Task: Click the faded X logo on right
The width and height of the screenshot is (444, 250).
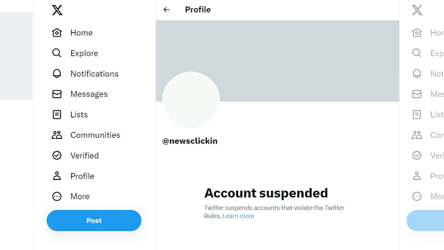Action: pos(417,10)
